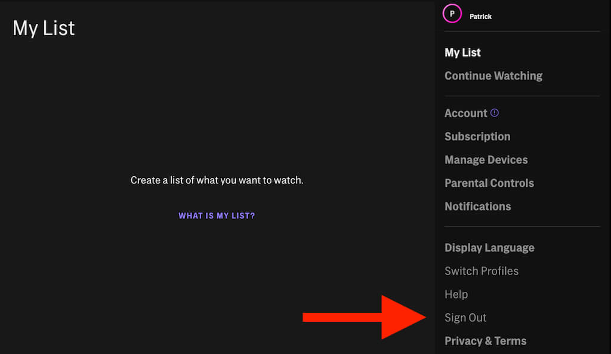Click Sign Out
This screenshot has height=354, width=611.
point(465,318)
